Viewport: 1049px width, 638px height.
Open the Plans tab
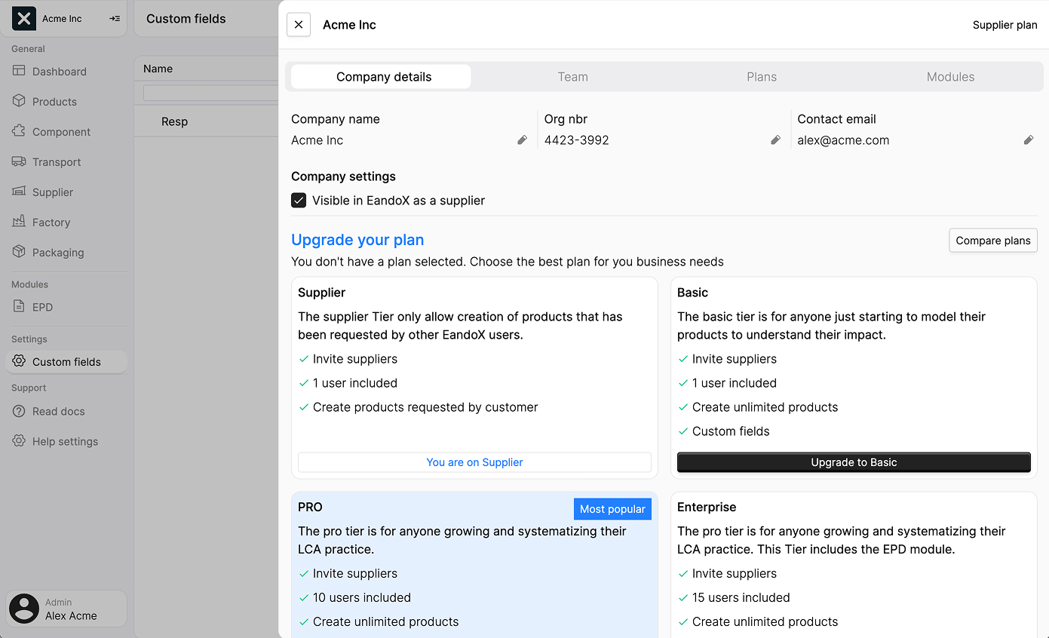[762, 77]
